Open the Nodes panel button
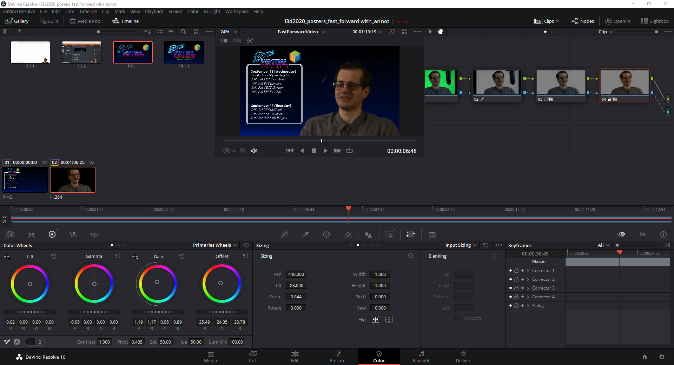This screenshot has width=674, height=365. 582,21
